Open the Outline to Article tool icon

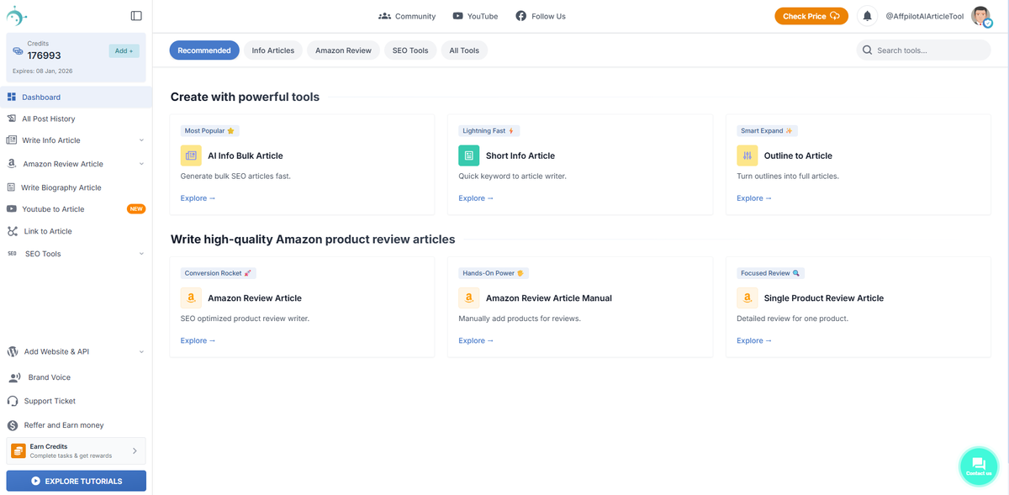[x=747, y=155]
